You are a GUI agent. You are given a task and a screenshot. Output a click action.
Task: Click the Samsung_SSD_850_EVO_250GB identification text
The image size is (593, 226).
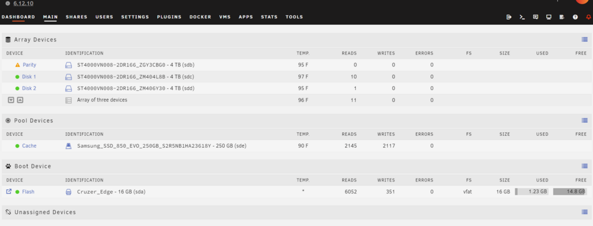162,146
